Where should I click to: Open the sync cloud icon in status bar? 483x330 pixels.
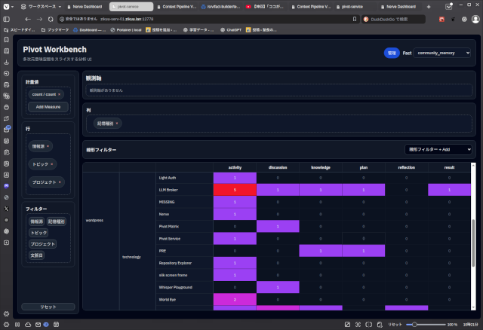point(28,325)
